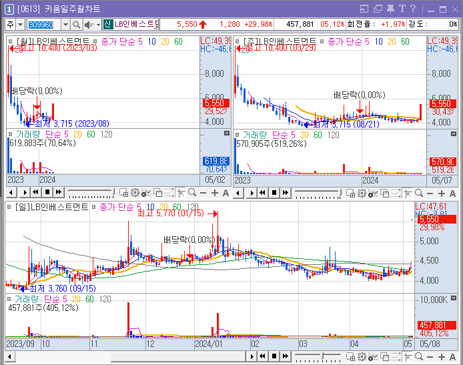The height and width of the screenshot is (365, 463).
Task: Monthly chart: zoom out with minus icon
Action: 203,193
